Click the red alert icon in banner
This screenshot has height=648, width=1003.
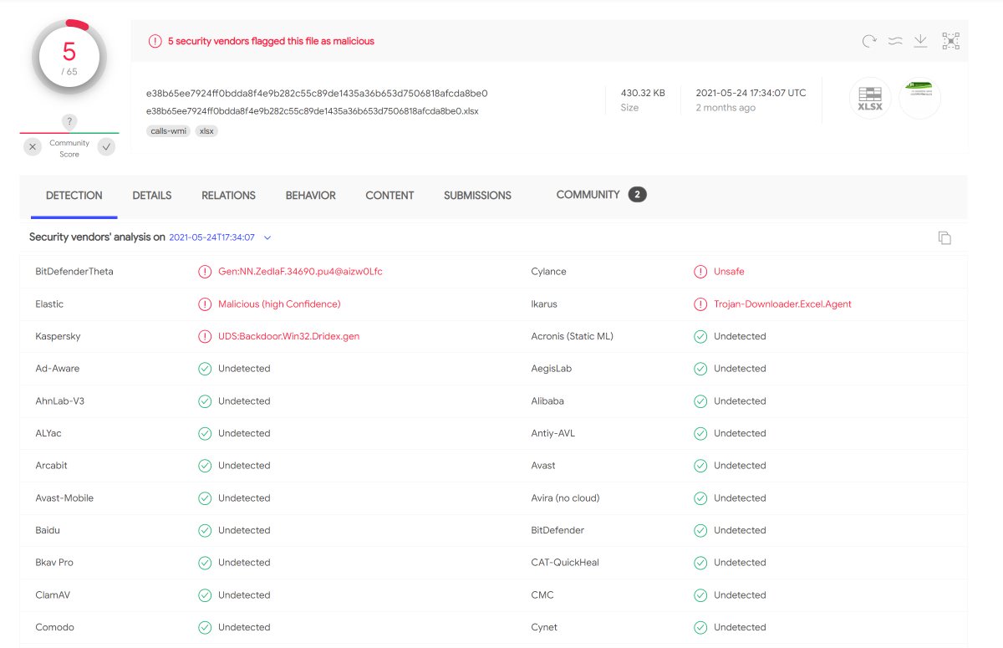click(x=155, y=41)
